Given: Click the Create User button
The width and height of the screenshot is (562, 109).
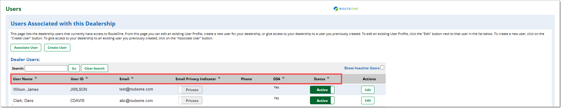Looking at the screenshot, I should pyautogui.click(x=57, y=48).
